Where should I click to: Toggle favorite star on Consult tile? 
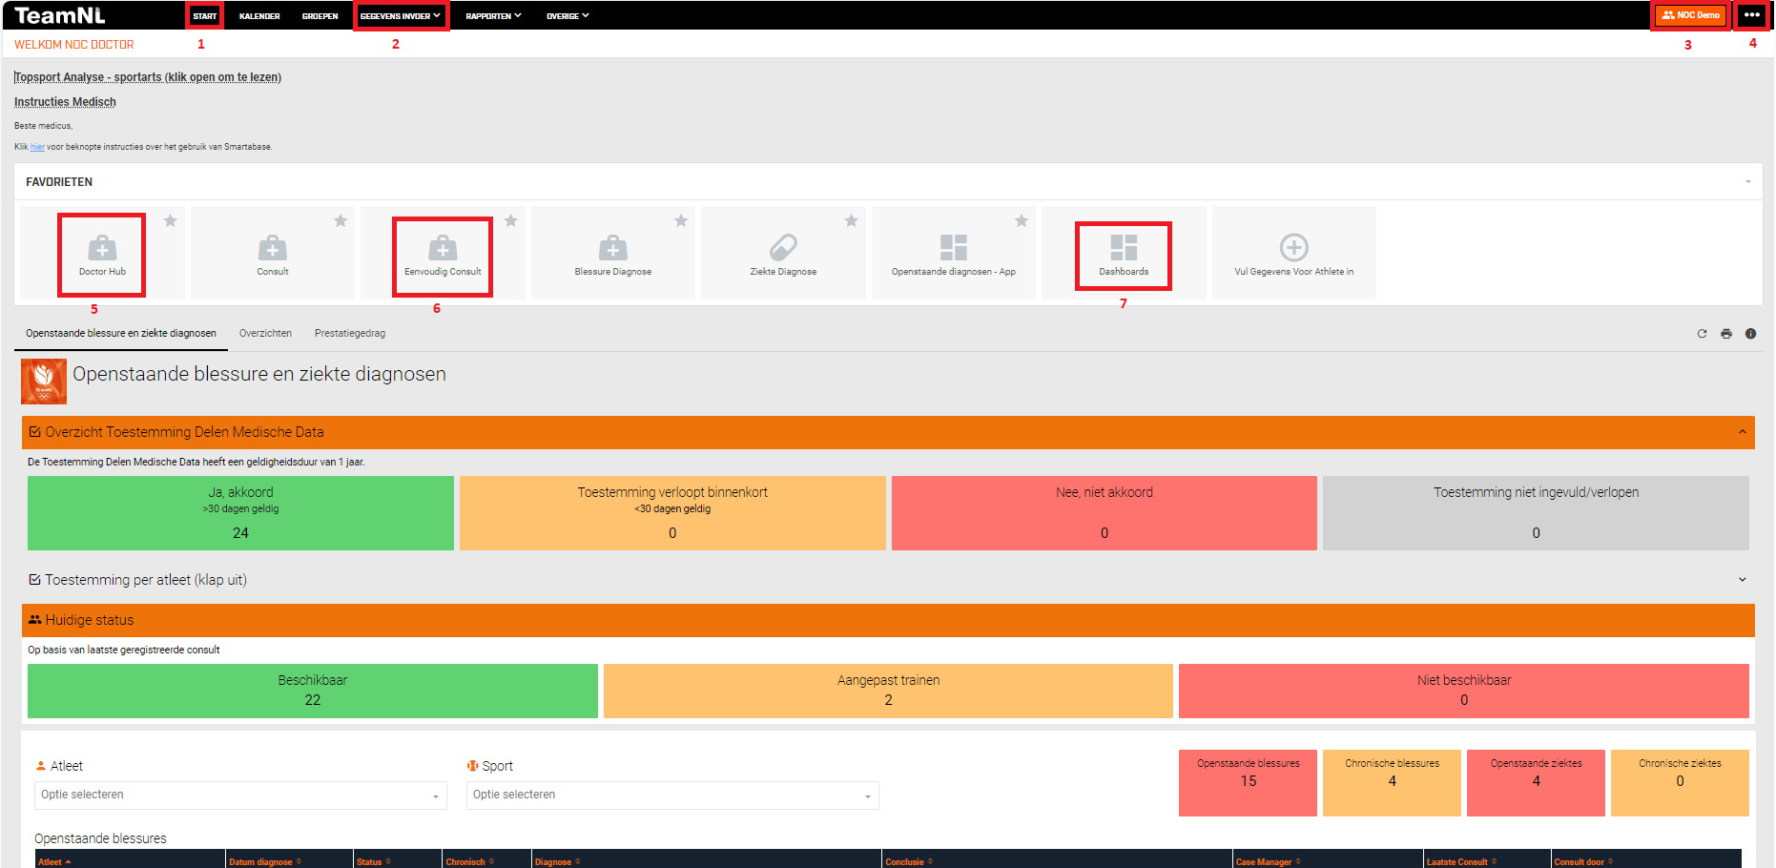[341, 221]
